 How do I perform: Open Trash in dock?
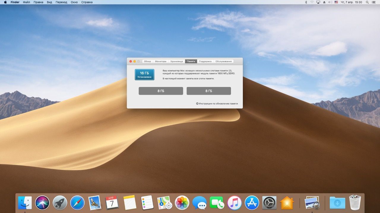pos(355,203)
